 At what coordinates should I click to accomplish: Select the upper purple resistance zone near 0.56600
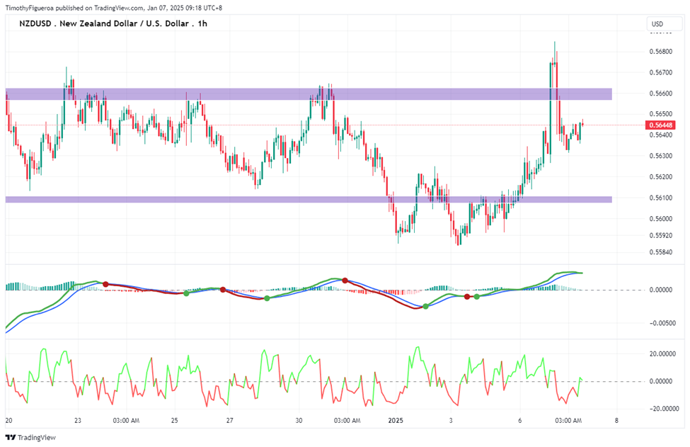(309, 94)
